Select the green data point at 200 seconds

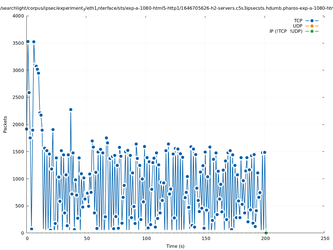266,233
